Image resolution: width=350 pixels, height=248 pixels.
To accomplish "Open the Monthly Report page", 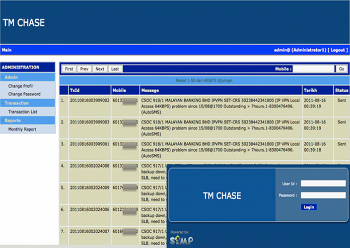I will [x=22, y=129].
